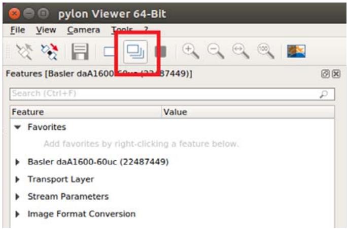347x229 pixels.
Task: Expand the Basler daA1600-60uc node
Action: (x=17, y=162)
